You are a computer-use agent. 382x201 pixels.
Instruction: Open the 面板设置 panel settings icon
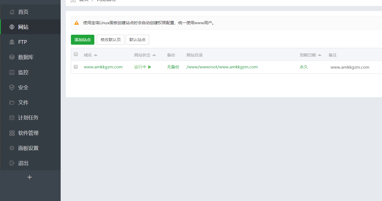tap(12, 148)
